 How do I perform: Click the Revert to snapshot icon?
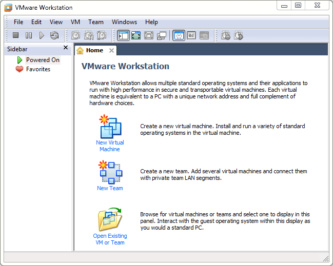[89, 35]
